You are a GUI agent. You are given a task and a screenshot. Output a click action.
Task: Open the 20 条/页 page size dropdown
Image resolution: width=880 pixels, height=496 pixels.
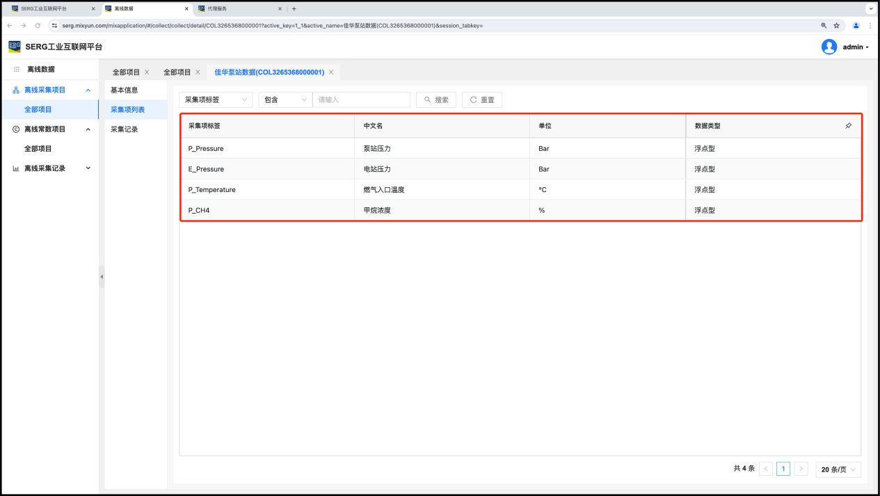pos(838,470)
